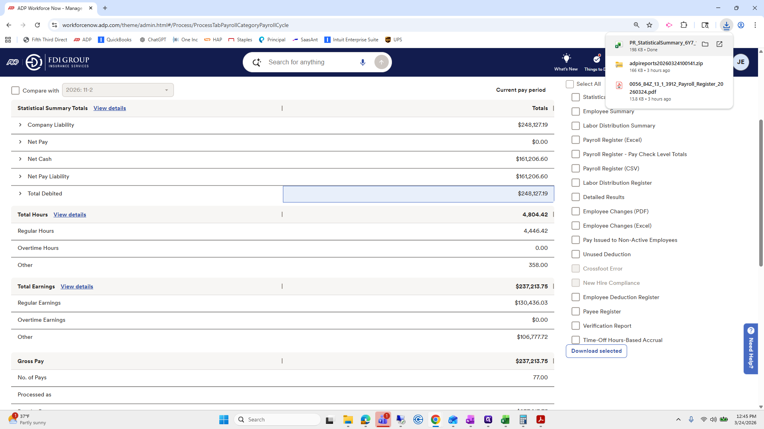Viewport: 764px width, 429px height.
Task: Expand the Total Debited row
Action: click(20, 193)
